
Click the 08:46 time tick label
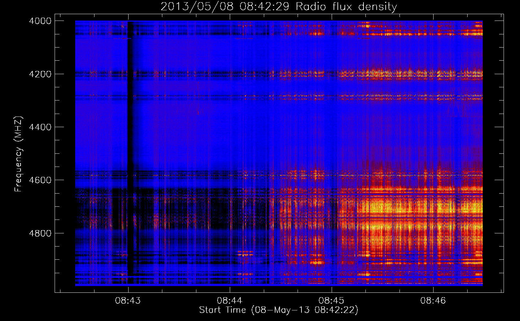(433, 300)
